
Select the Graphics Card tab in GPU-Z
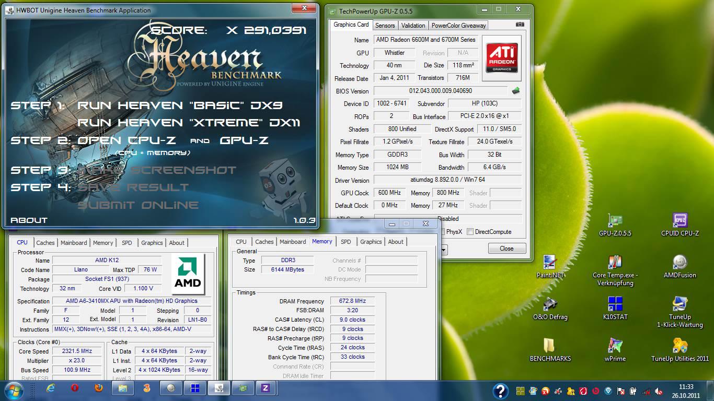pyautogui.click(x=351, y=25)
